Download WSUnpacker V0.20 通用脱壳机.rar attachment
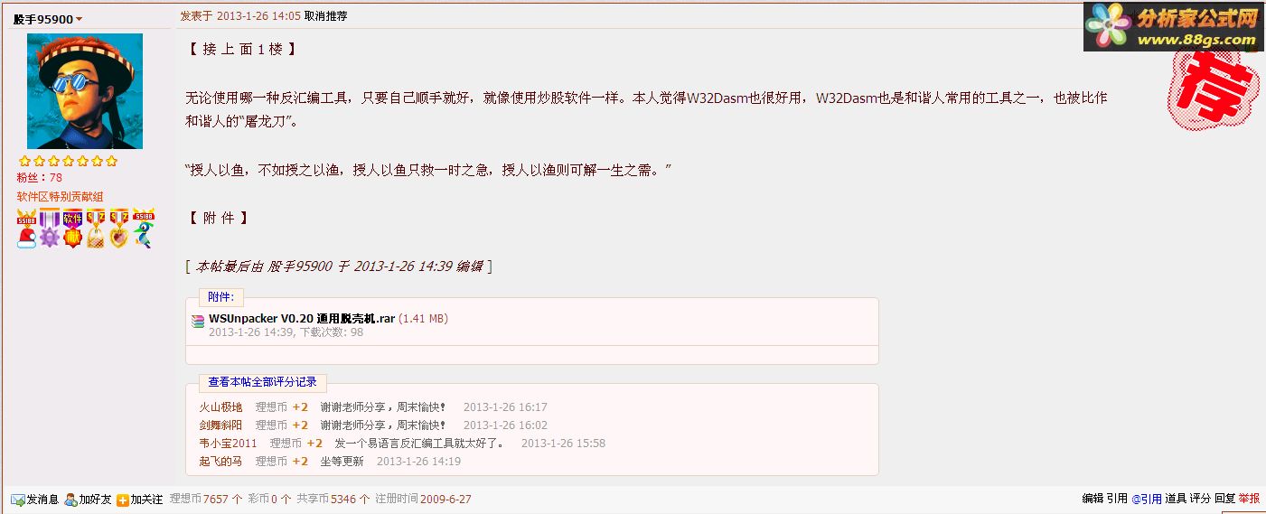 click(302, 318)
